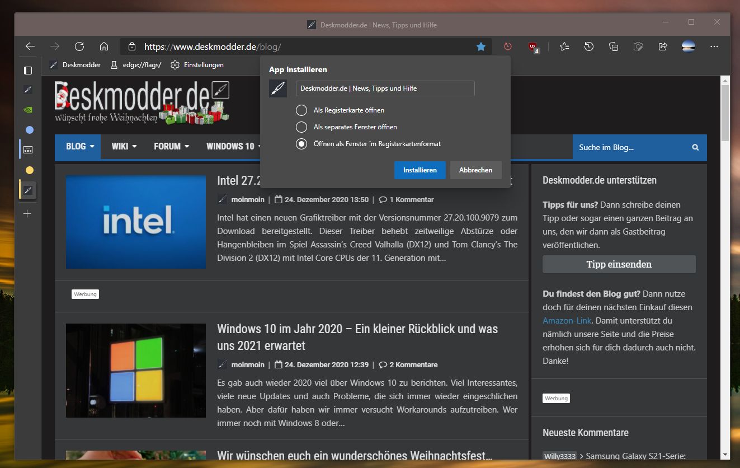This screenshot has height=468, width=740.
Task: Click the address bar URL
Action: [213, 47]
